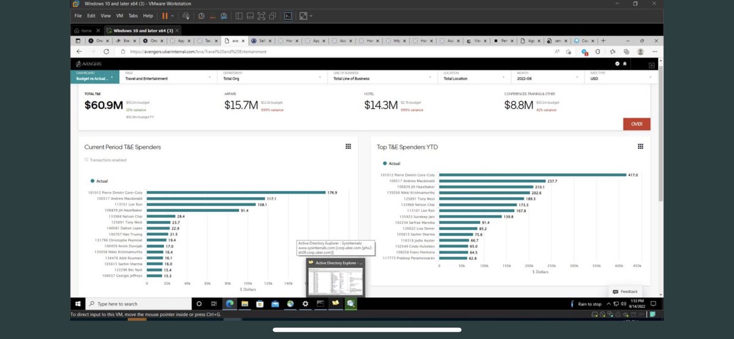Click the File Explorer icon in VM taskbar
The height and width of the screenshot is (339, 734).
(245, 304)
